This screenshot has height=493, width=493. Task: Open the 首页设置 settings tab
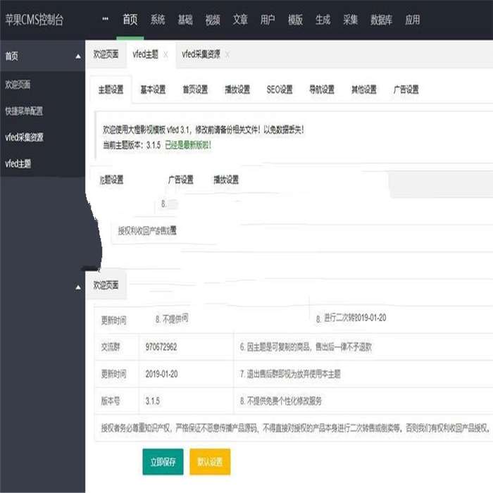click(195, 89)
